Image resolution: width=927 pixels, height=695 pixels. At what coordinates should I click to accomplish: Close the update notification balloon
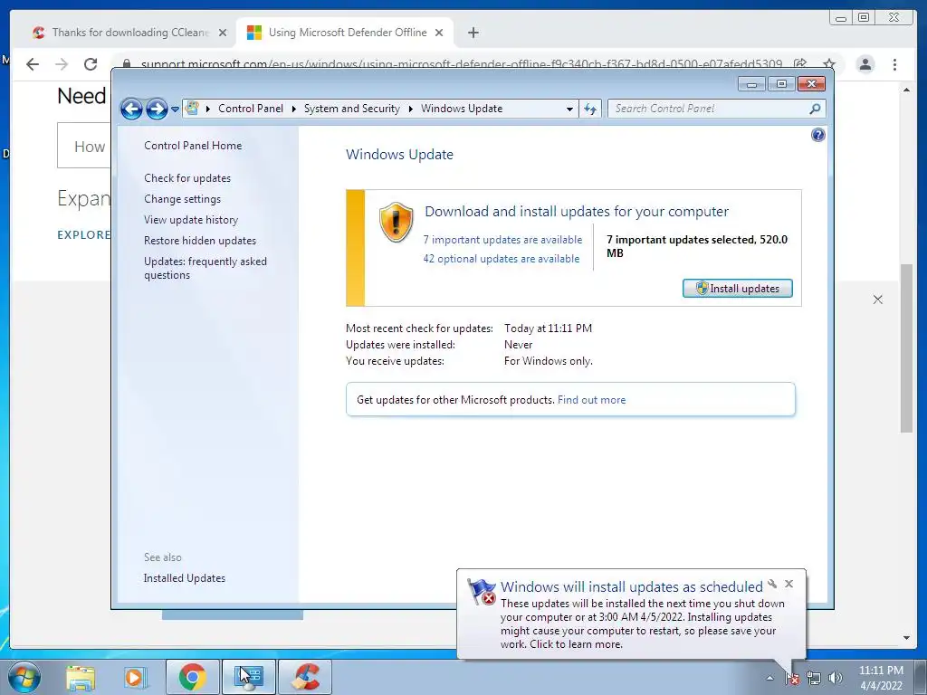click(x=788, y=584)
